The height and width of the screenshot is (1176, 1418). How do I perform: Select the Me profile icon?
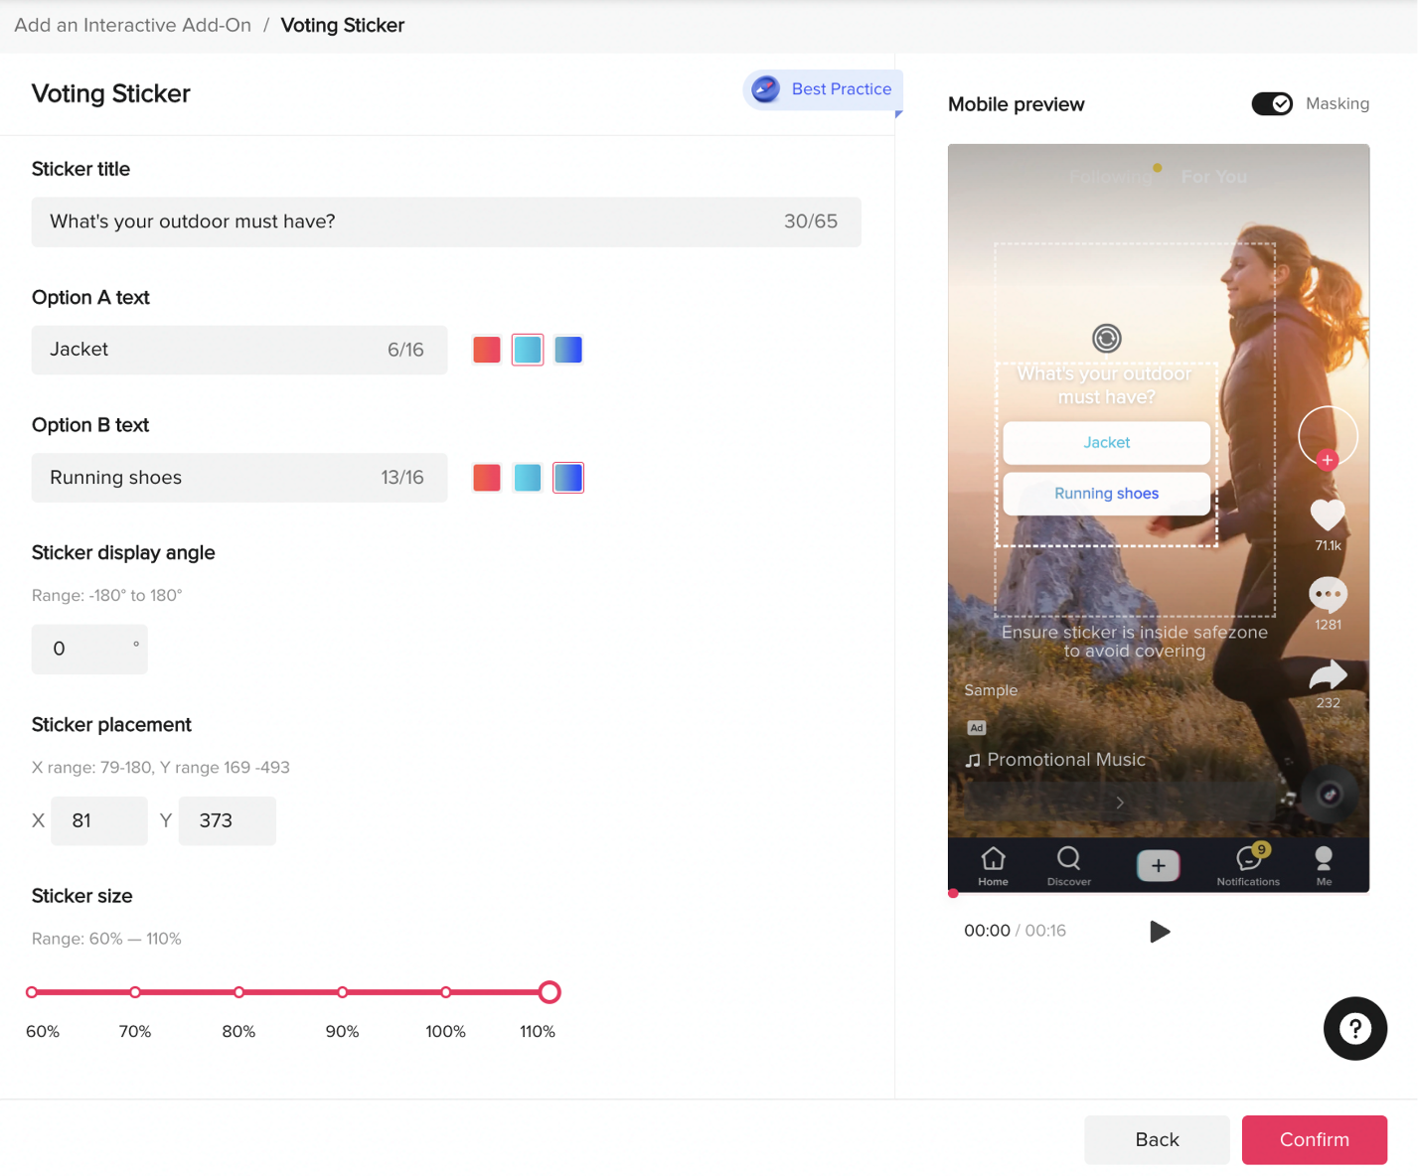[1324, 865]
